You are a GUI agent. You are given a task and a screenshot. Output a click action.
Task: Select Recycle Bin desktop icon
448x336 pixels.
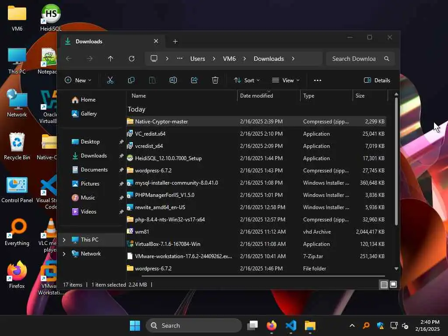(17, 146)
